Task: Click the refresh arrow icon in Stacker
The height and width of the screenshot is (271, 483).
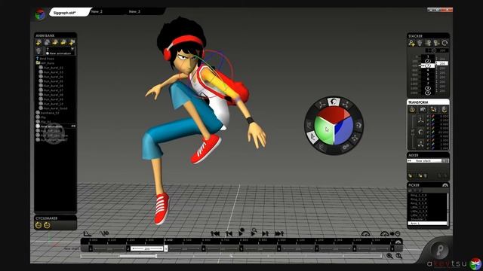Action: tap(445, 43)
